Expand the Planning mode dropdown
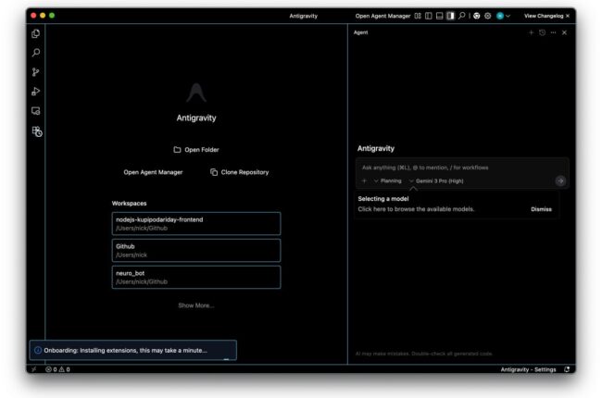Screen dimensions: 602x398 [x=387, y=181]
